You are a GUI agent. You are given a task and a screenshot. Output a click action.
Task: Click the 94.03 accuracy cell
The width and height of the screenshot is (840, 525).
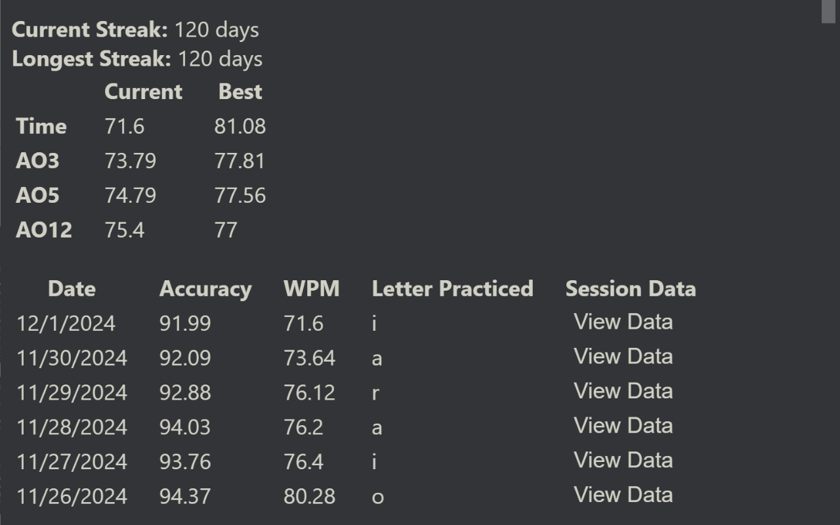[185, 428]
